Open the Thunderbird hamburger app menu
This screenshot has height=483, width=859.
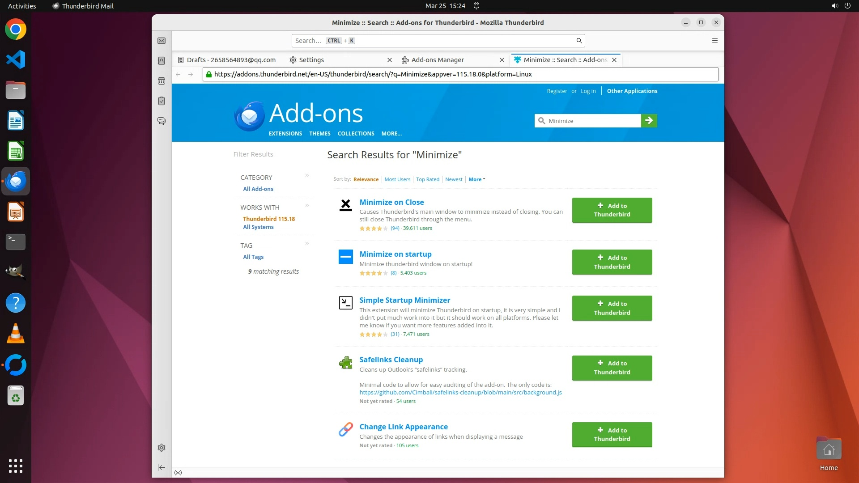click(715, 41)
